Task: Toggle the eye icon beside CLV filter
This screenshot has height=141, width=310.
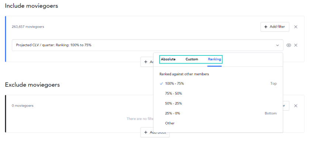Action: coord(289,45)
